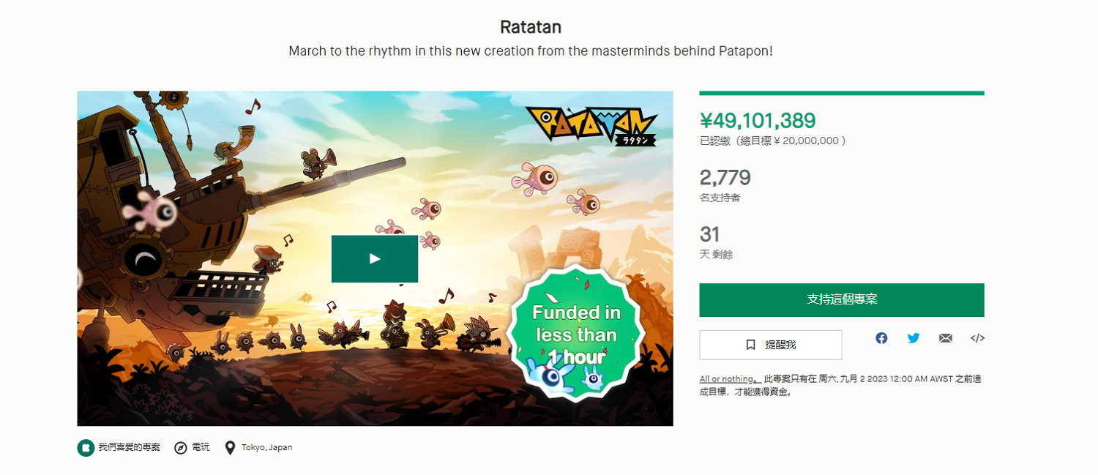This screenshot has width=1098, height=475.
Task: Share the project on Twitter
Action: point(913,338)
